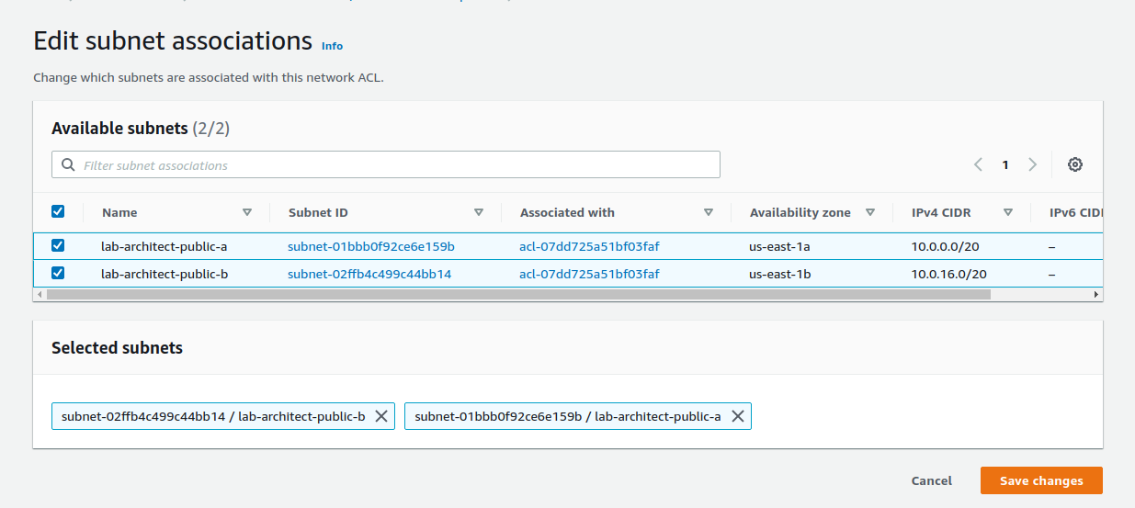Open the Info link beside the heading
Screen dimensions: 1135x508
[332, 46]
